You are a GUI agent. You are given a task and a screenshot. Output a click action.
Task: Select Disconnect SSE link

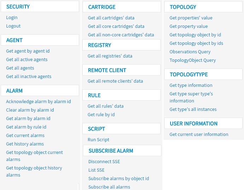(x=104, y=162)
